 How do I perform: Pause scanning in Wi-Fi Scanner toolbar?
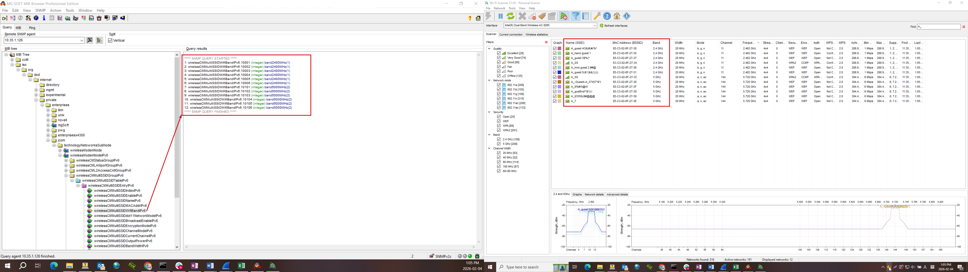tap(501, 16)
